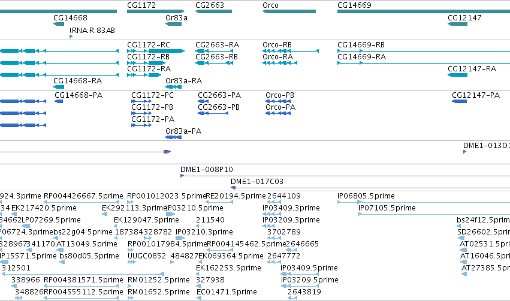Click EST RP001012023.5prime
This screenshot has width=510, height=301.
pyautogui.click(x=167, y=196)
